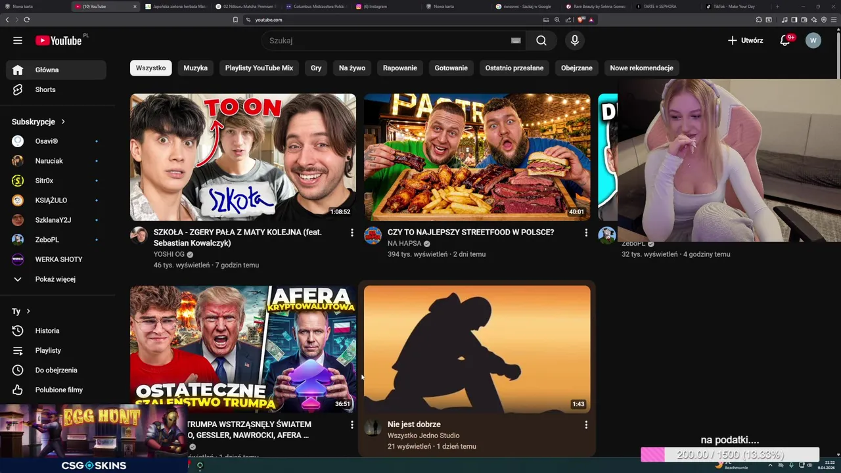
Task: Open YOSHI OG channel avatar
Action: pos(139,236)
